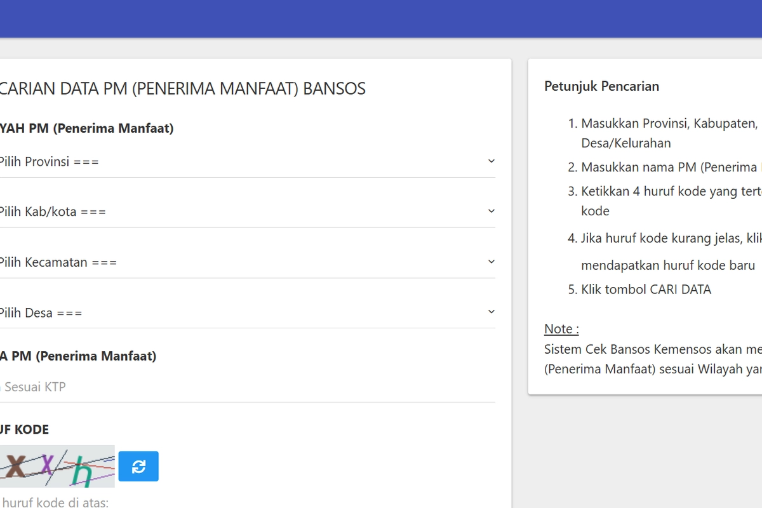This screenshot has height=508, width=762.
Task: Click the Petunjuk Pencarian heading
Action: pos(601,86)
